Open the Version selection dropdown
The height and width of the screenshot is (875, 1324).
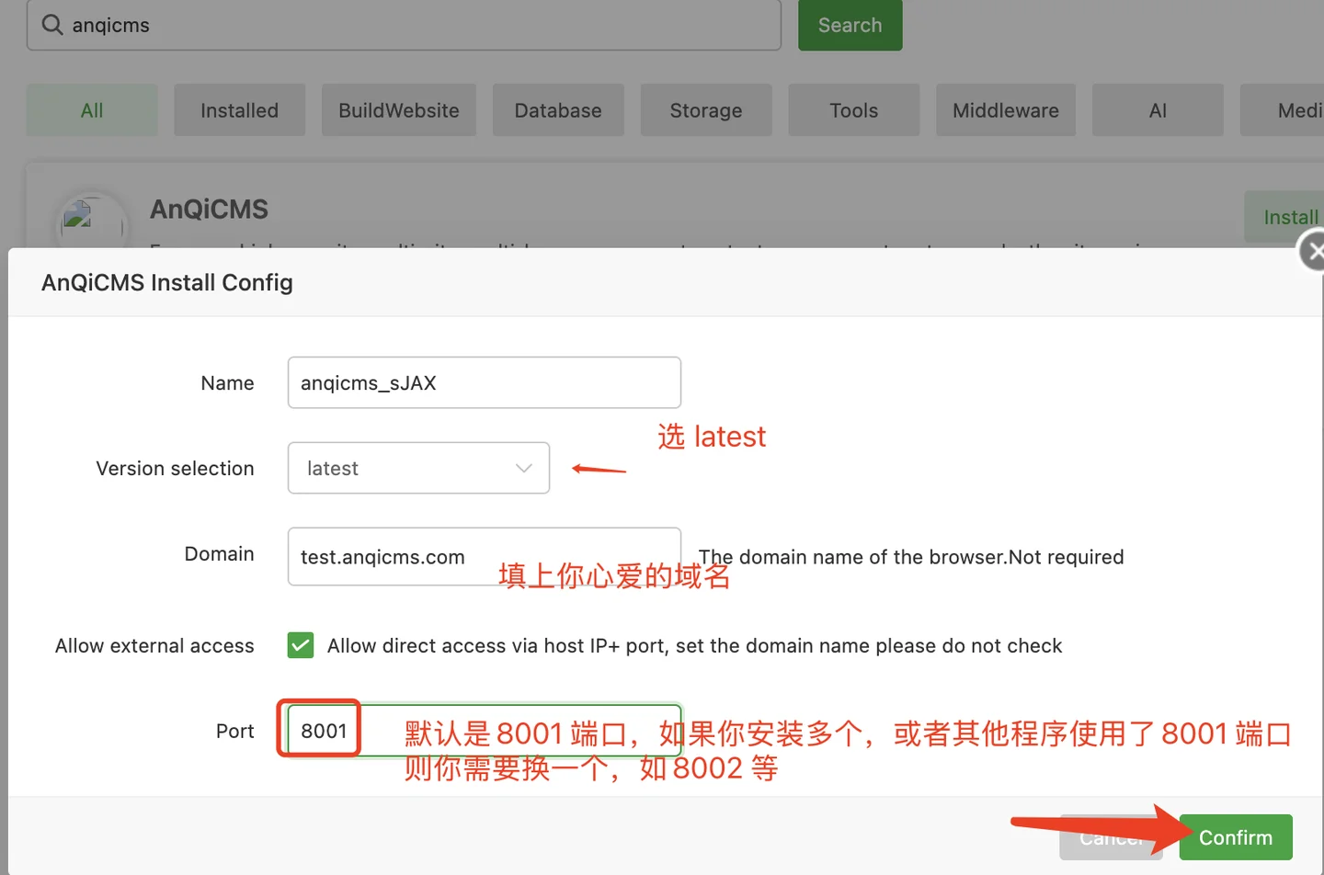tap(418, 468)
